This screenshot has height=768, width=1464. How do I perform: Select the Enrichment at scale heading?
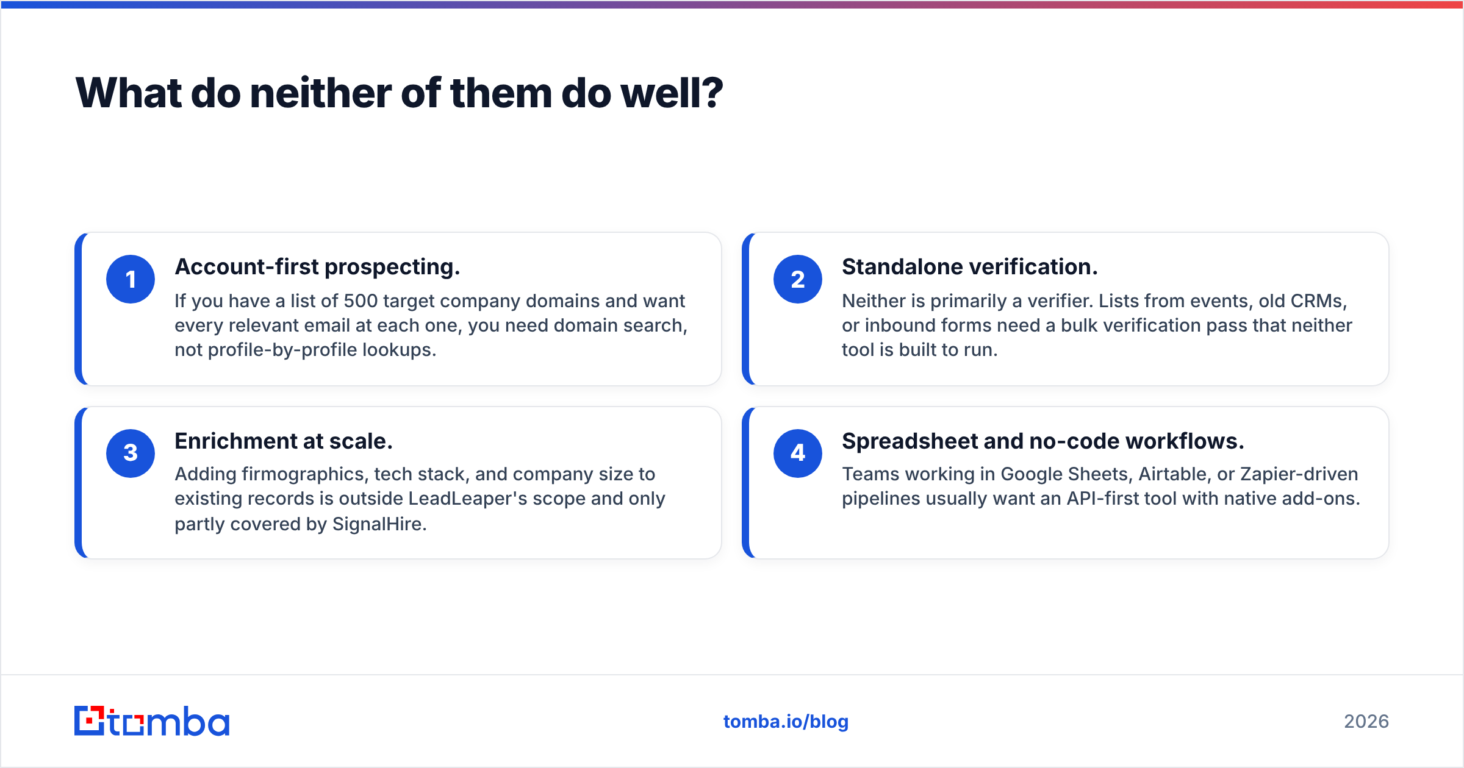pyautogui.click(x=284, y=441)
